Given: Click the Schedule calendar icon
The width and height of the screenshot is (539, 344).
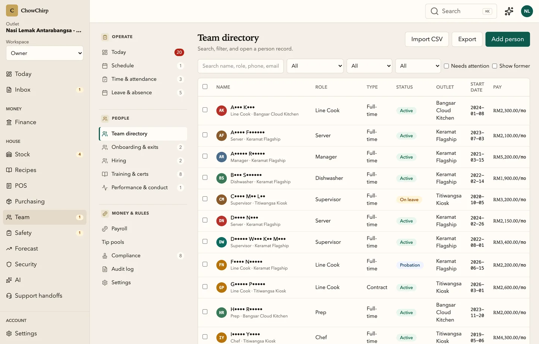Looking at the screenshot, I should [x=105, y=66].
